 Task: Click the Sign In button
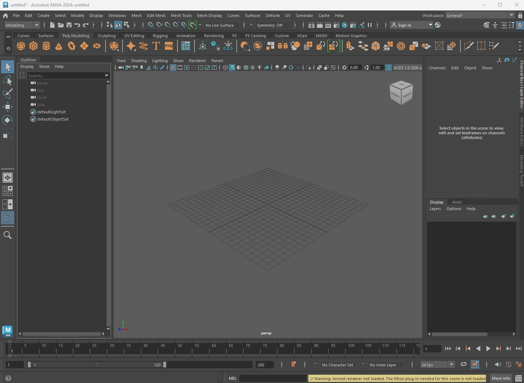404,25
